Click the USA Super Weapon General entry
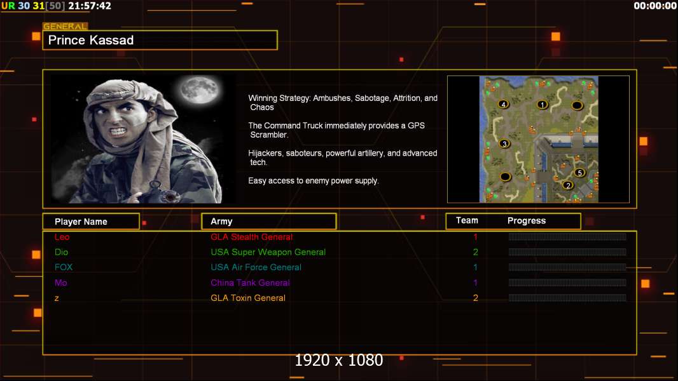 click(x=268, y=252)
